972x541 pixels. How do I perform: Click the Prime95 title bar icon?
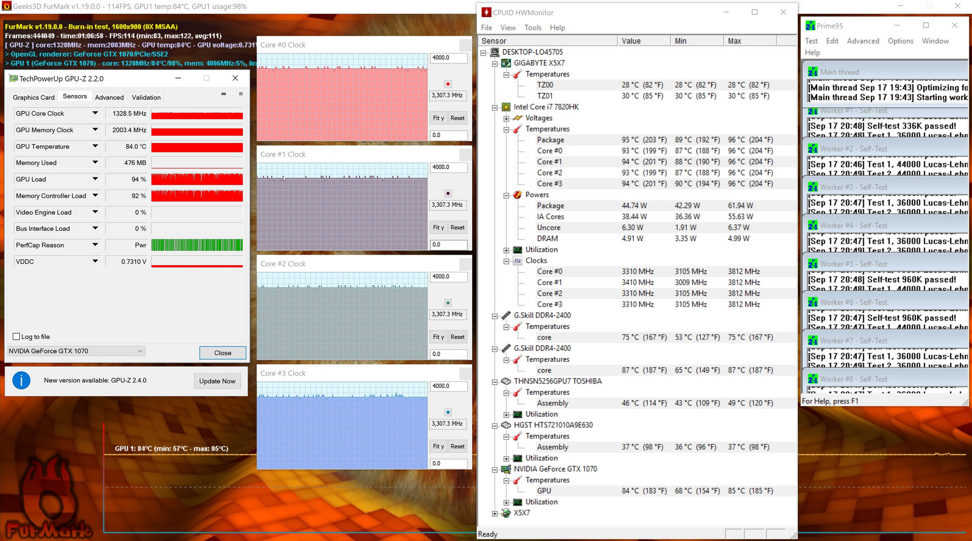pos(810,26)
